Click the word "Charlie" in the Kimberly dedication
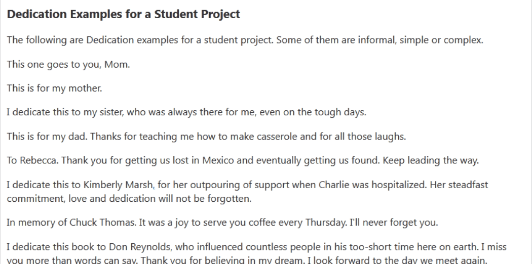The image size is (532, 264). [x=334, y=185]
